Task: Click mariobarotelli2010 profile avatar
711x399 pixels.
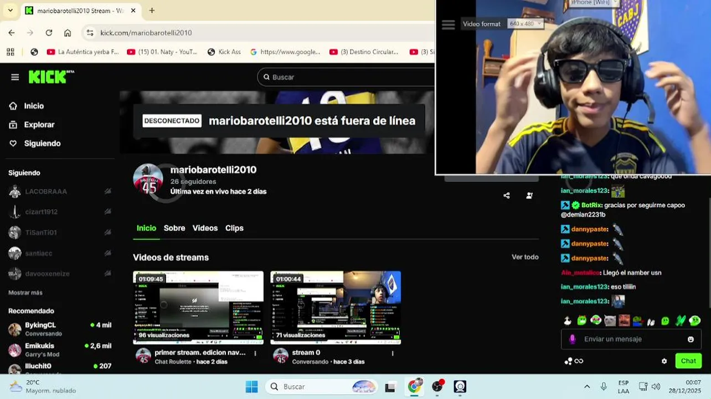Action: click(x=148, y=179)
